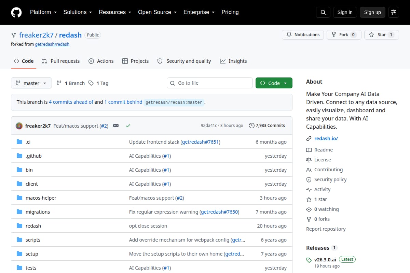Open getredash#7651 pull request link

click(x=200, y=142)
